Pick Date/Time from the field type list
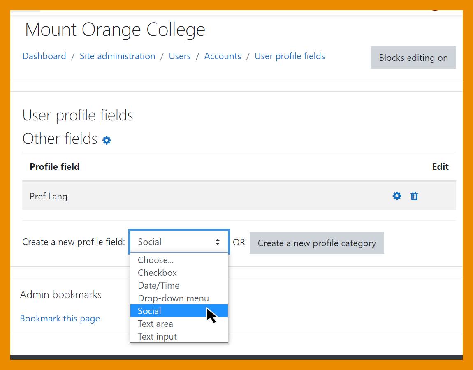 158,285
